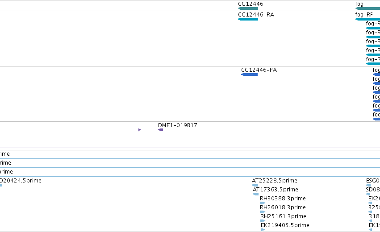The width and height of the screenshot is (380, 232).
Task: Open the AT25228.5prime EST label
Action: [274, 181]
